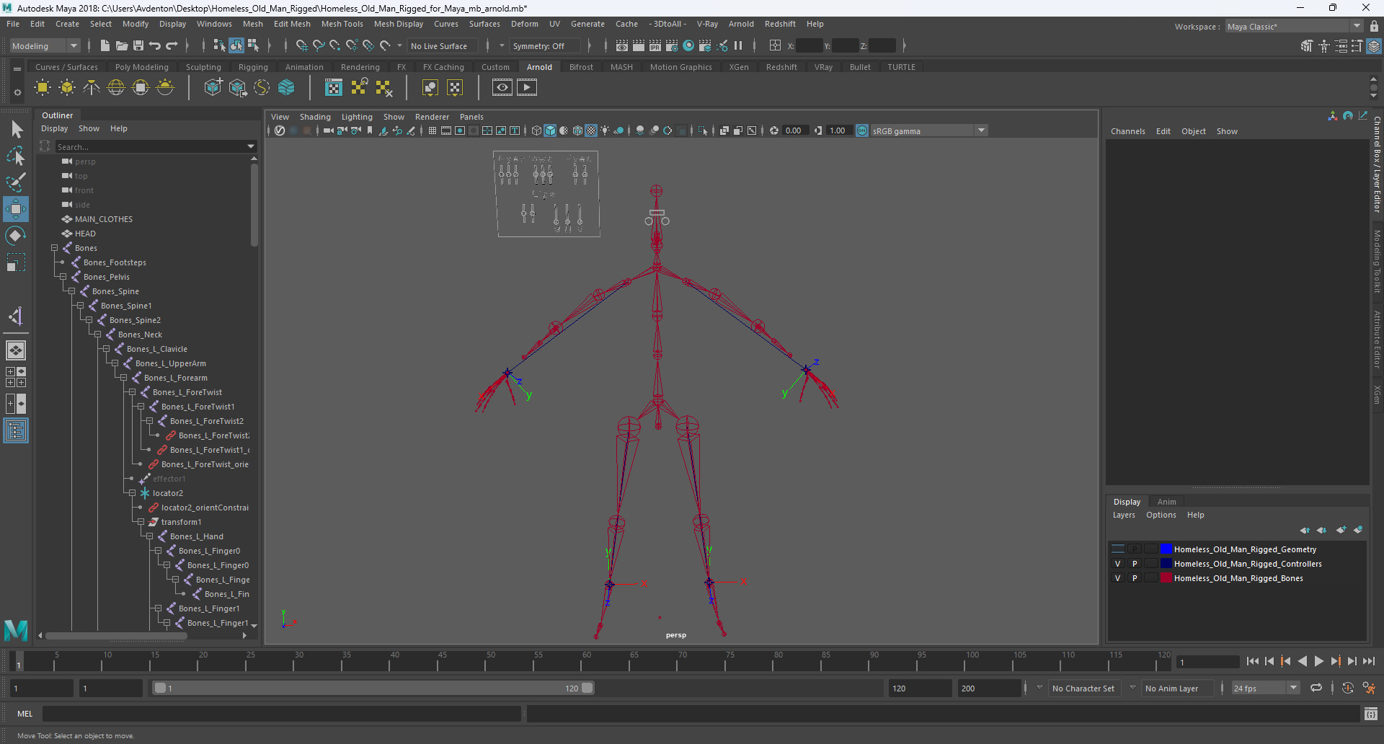Open the viewport Lighting menu
This screenshot has width=1384, height=744.
click(357, 117)
